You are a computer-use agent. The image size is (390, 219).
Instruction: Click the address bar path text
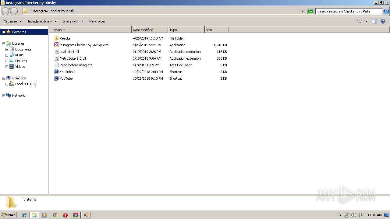(54, 11)
